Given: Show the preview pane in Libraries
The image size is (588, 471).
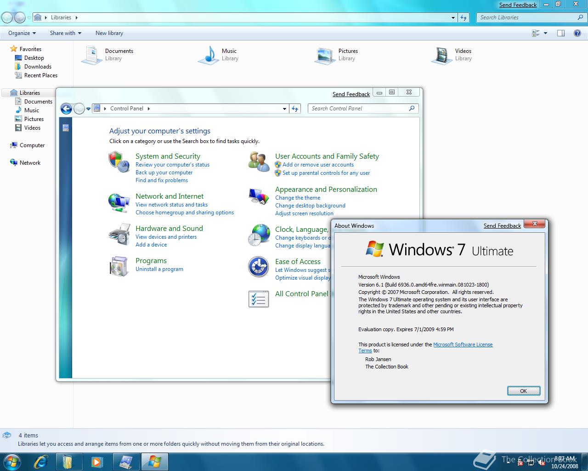Looking at the screenshot, I should 561,33.
